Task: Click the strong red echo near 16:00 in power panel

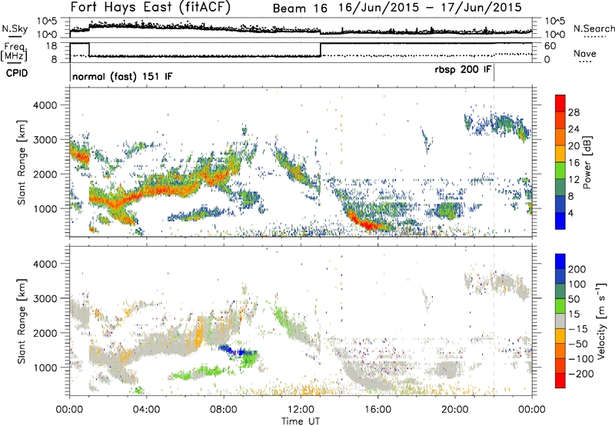Action: click(367, 223)
